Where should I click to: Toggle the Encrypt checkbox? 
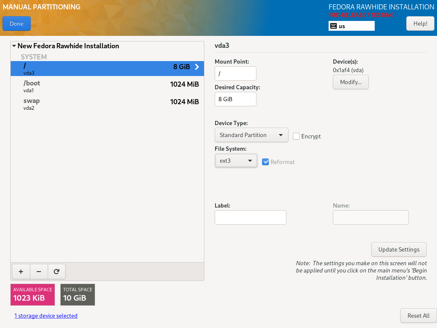tap(296, 136)
